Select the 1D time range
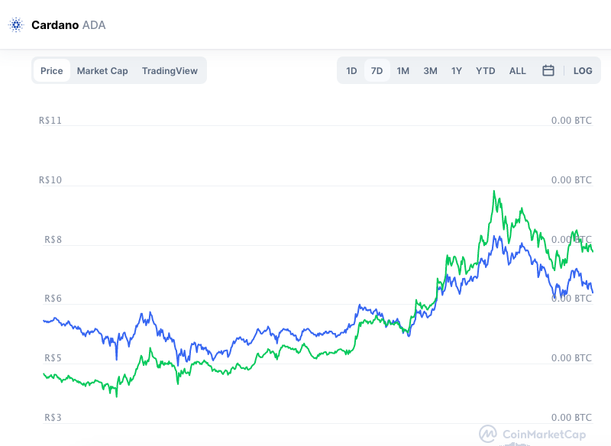This screenshot has height=446, width=611. click(x=351, y=71)
